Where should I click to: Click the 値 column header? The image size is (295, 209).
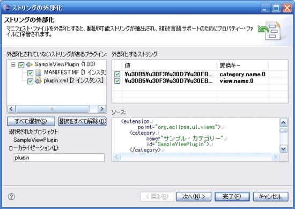(x=169, y=66)
